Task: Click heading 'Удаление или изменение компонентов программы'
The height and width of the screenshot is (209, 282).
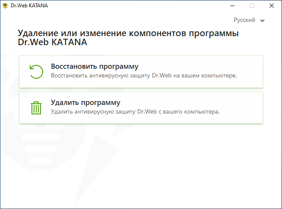Action: tap(128, 34)
